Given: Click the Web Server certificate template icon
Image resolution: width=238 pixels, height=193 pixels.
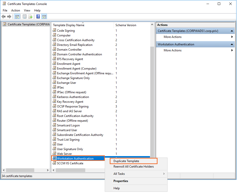Looking at the screenshot, I should [54, 154].
